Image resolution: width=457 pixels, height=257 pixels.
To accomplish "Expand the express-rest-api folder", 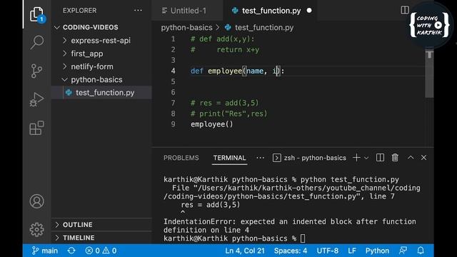I will click(x=65, y=40).
